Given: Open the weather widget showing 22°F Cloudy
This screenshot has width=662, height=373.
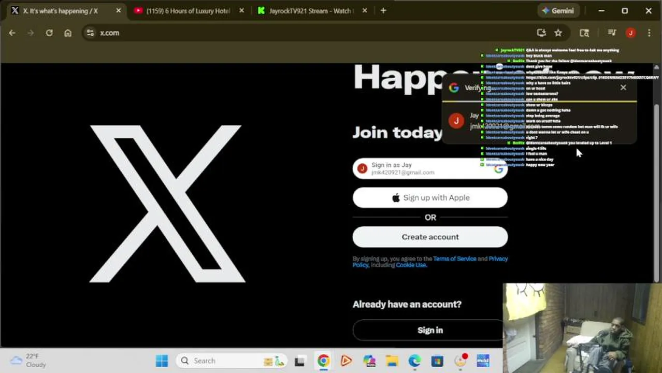Looking at the screenshot, I should click(29, 361).
